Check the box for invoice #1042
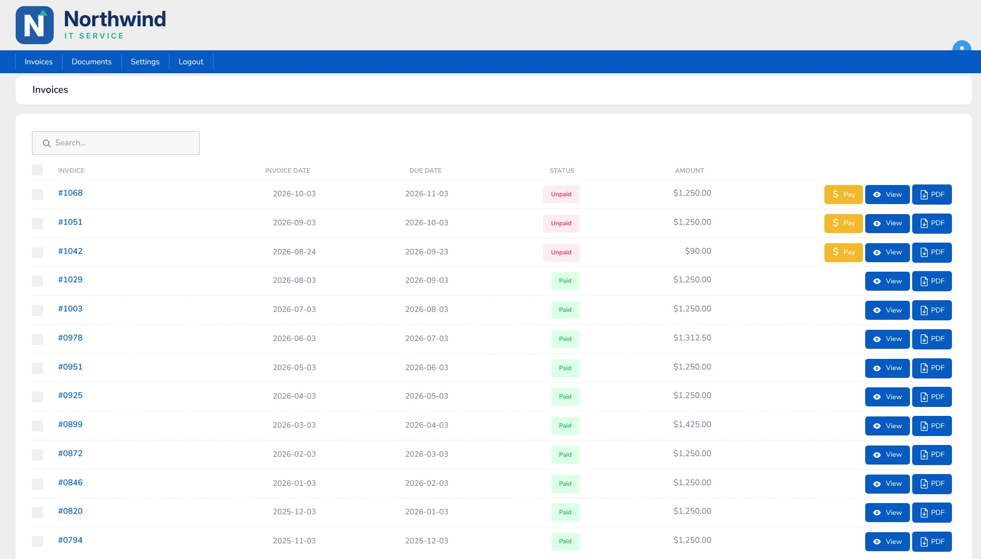Viewport: 981px width, 559px height. 37,253
